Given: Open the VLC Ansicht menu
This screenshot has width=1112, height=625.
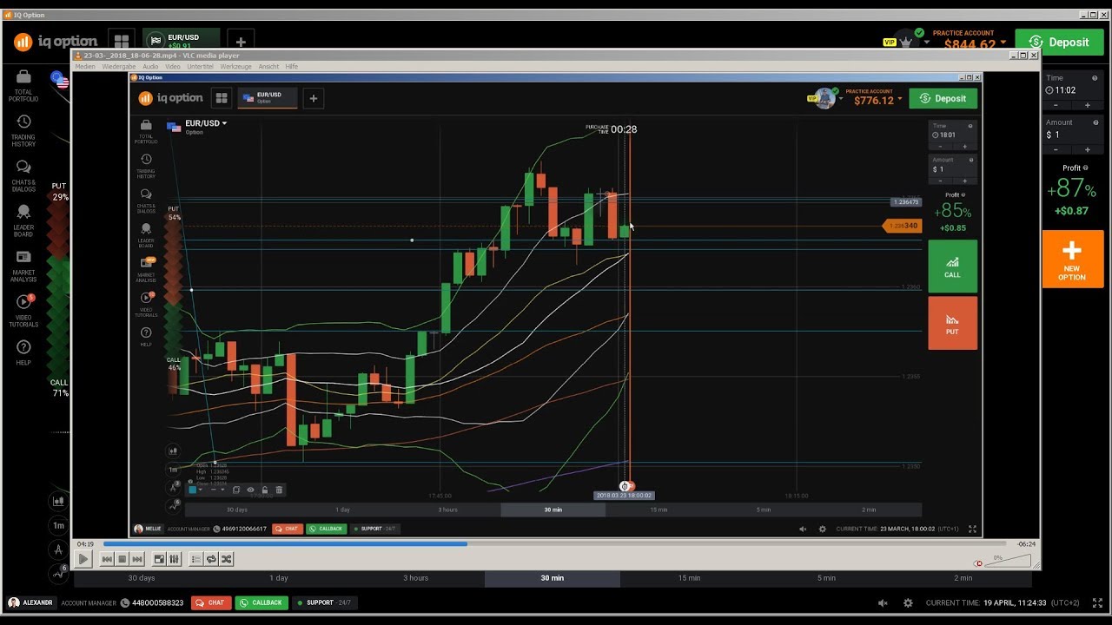Looking at the screenshot, I should pyautogui.click(x=268, y=67).
